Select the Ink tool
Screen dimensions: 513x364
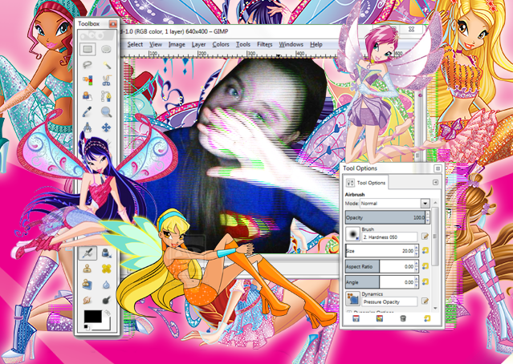pyautogui.click(x=106, y=253)
